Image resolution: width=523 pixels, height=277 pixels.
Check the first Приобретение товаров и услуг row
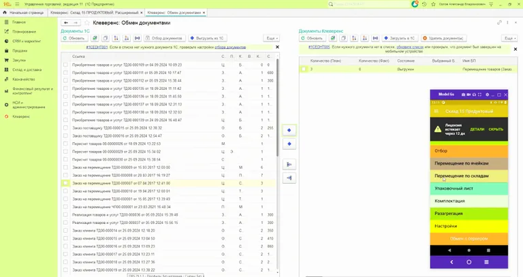(65, 65)
